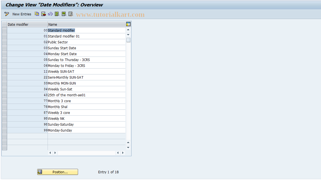
Task: Click the 'Standard modifier' name field
Action: click(86, 30)
